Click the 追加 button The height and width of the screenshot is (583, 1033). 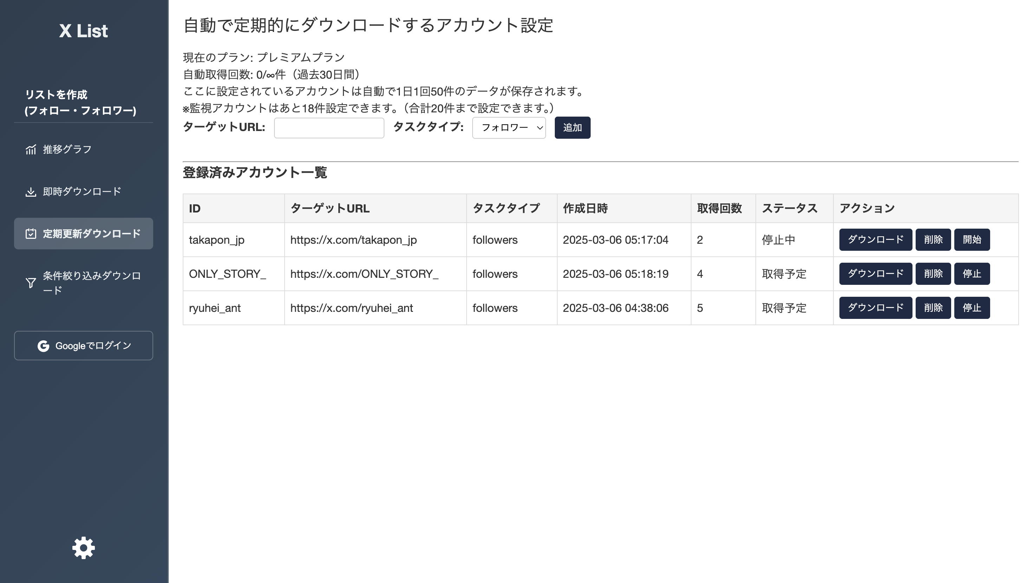pyautogui.click(x=572, y=128)
